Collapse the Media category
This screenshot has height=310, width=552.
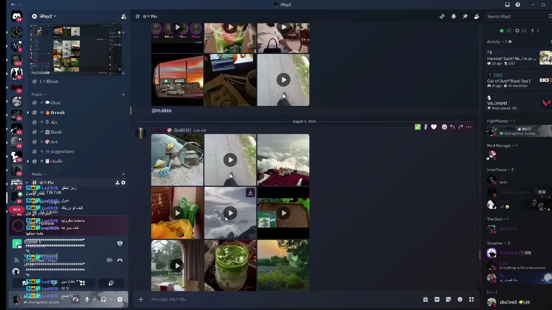pos(38,174)
